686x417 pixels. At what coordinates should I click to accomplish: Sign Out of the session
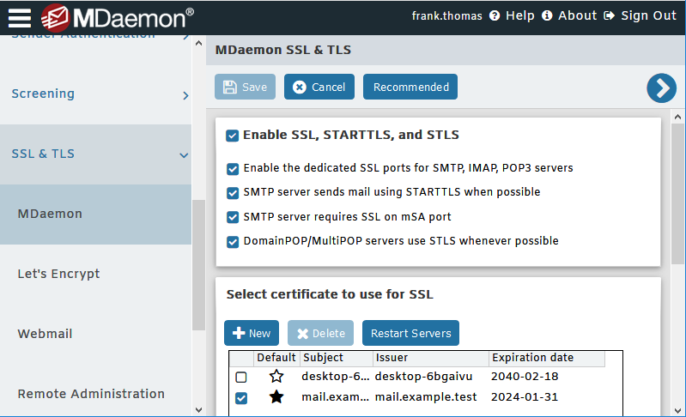point(640,15)
